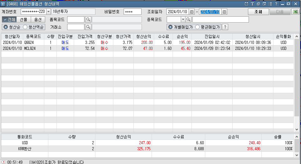Click the 195.00 순손익 cell
301x164 pixels.
coord(182,42)
